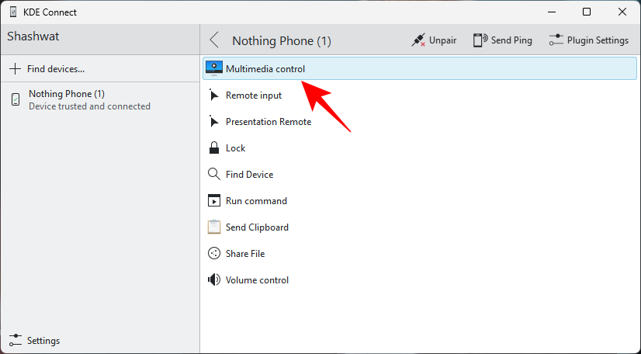Click the Share File icon
Screen dimensions: 641x354
[x=214, y=254]
